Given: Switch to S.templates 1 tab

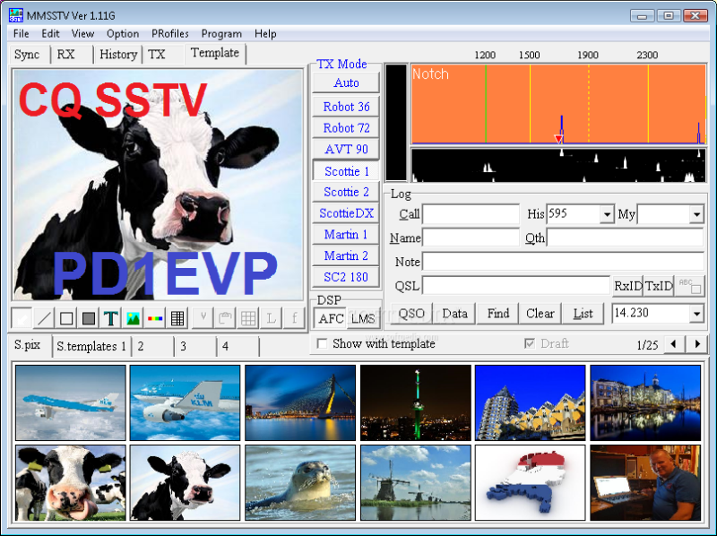Looking at the screenshot, I should coord(91,346).
